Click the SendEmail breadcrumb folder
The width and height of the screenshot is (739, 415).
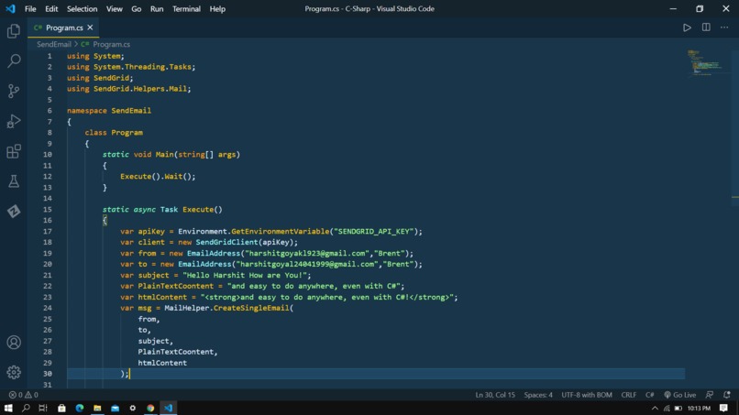click(54, 44)
